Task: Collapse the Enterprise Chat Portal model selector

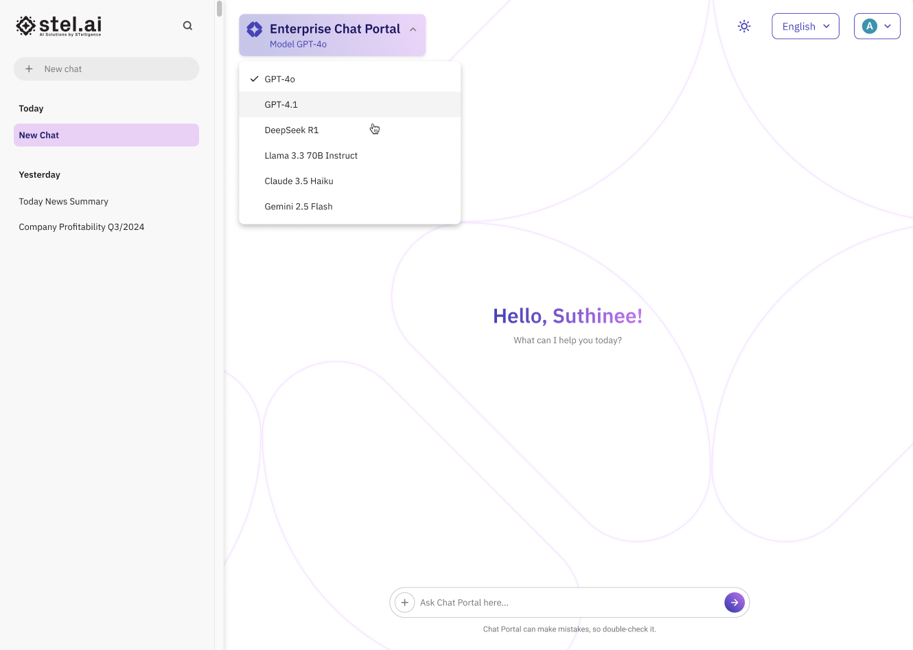Action: [413, 30]
